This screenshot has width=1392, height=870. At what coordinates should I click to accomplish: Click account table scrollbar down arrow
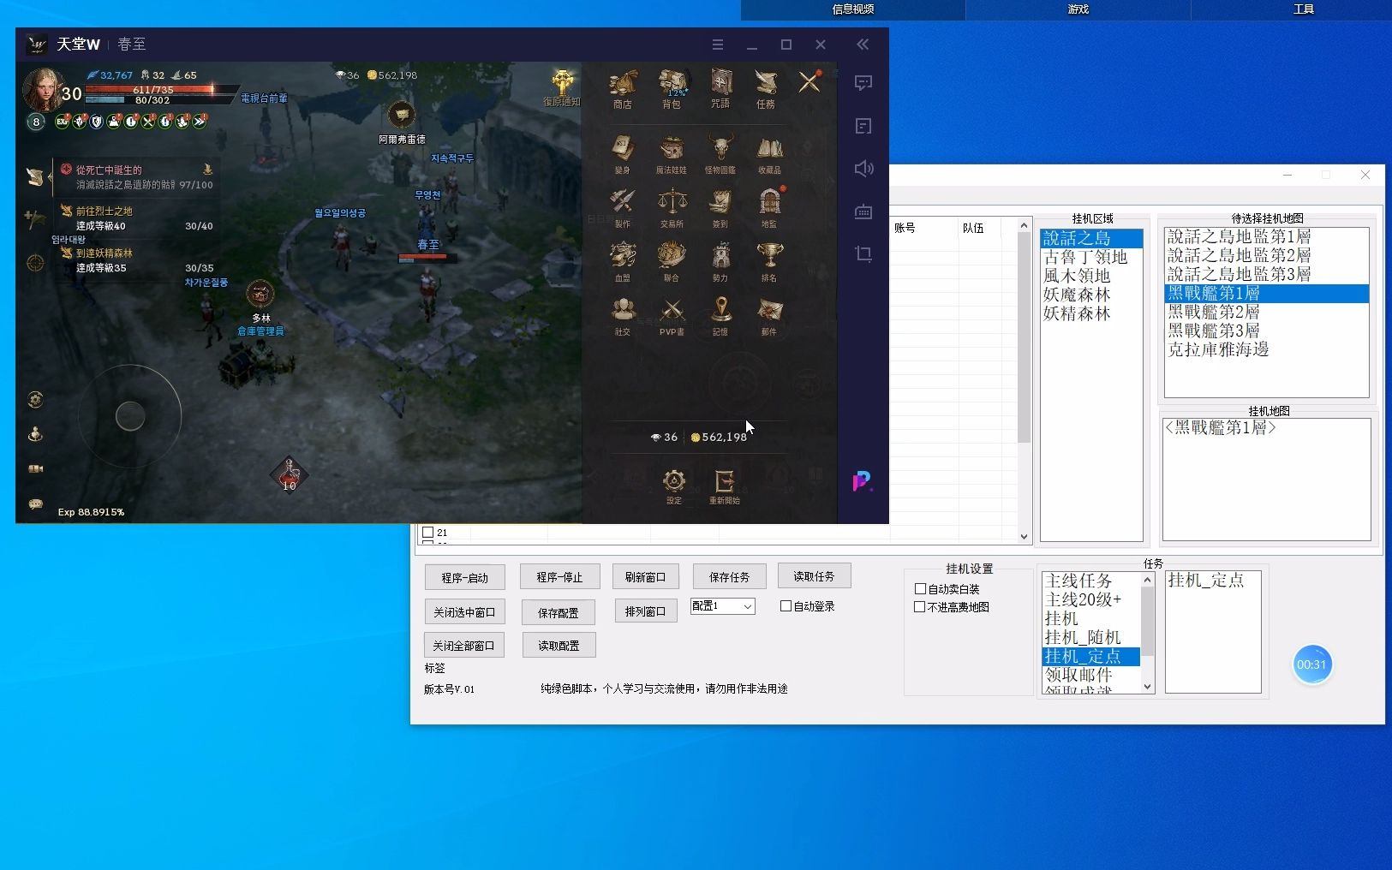1024,536
